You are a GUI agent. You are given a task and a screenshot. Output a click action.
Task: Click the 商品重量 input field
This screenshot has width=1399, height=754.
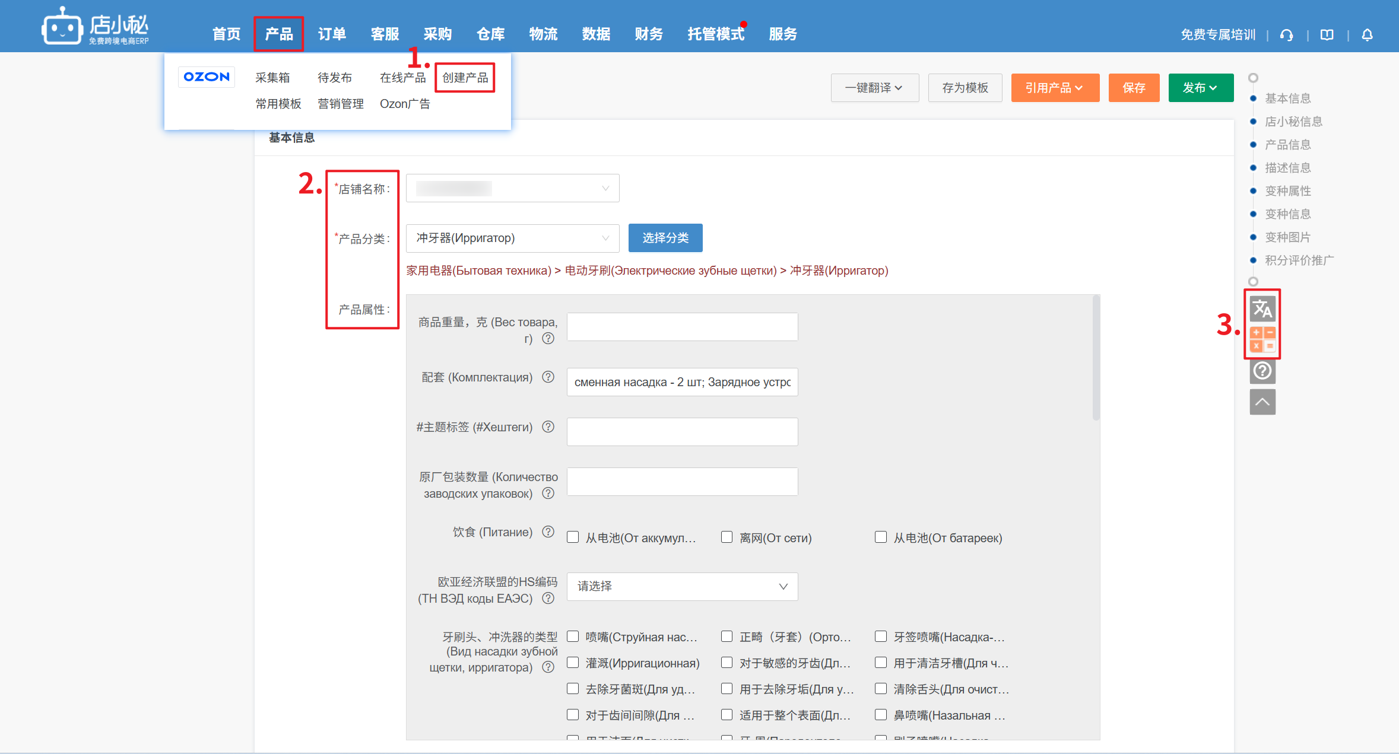coord(682,327)
